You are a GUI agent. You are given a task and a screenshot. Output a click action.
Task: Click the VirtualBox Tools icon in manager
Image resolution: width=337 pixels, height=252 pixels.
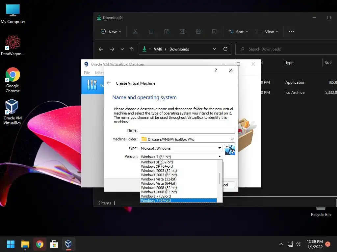(x=92, y=85)
